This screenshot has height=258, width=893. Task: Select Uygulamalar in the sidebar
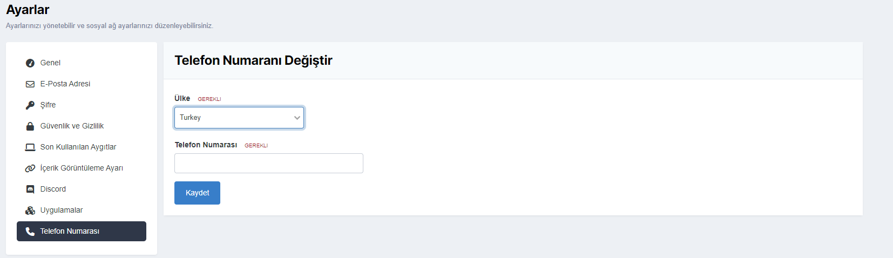[62, 211]
